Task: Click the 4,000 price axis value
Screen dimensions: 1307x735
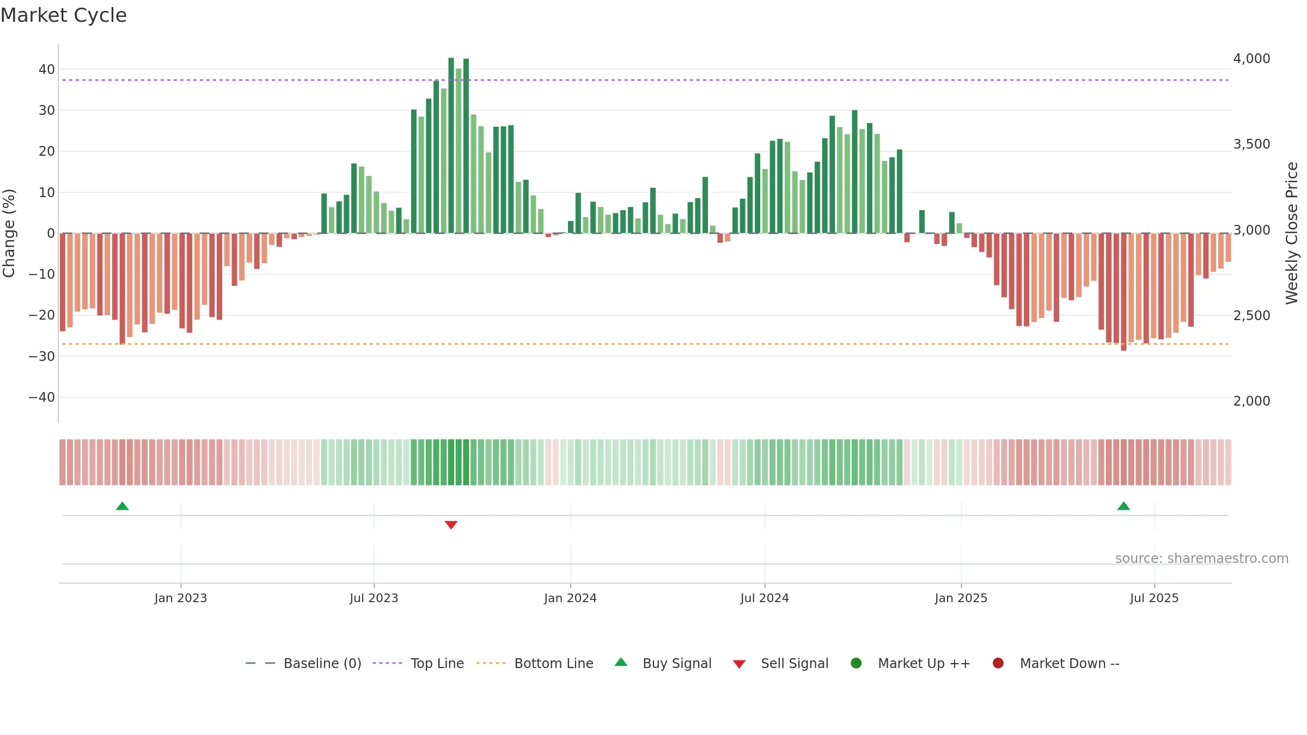Action: coord(1251,58)
